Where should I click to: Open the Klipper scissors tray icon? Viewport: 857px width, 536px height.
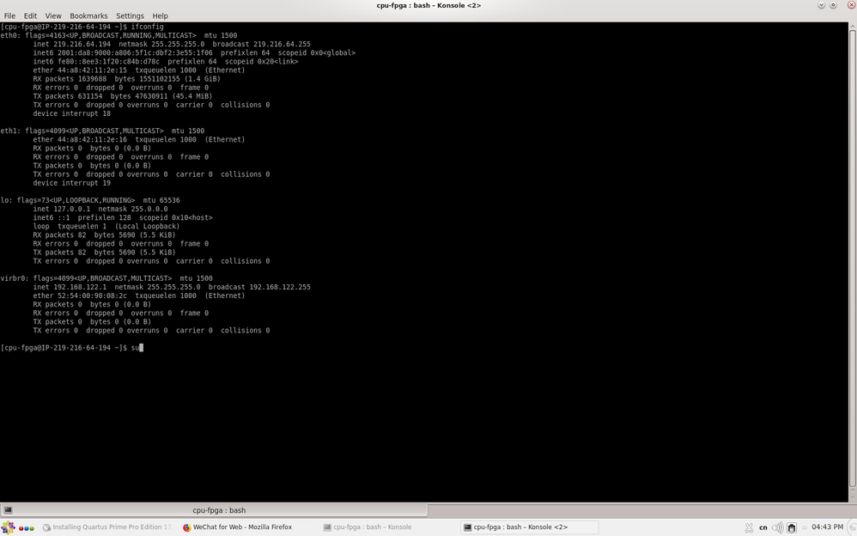pyautogui.click(x=749, y=527)
